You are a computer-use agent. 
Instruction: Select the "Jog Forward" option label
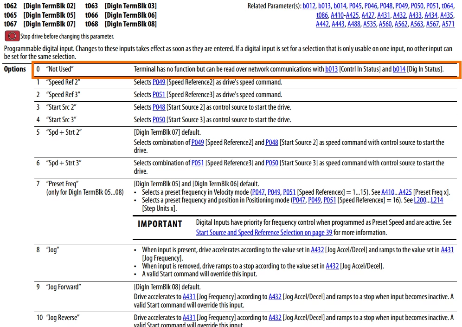pyautogui.click(x=64, y=287)
